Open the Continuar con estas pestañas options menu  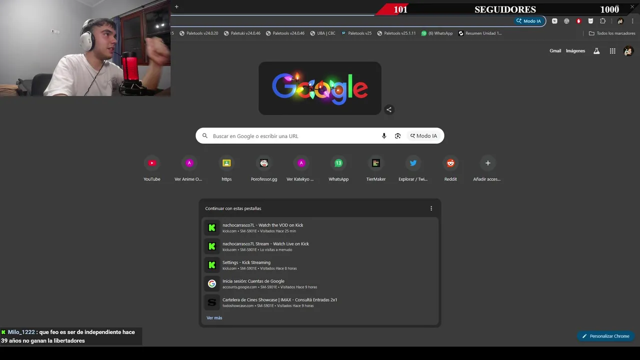click(x=431, y=208)
